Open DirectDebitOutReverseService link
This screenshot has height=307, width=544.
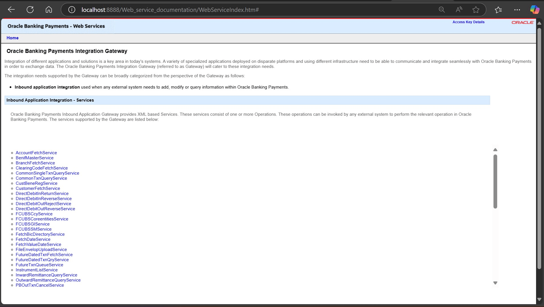pyautogui.click(x=45, y=209)
